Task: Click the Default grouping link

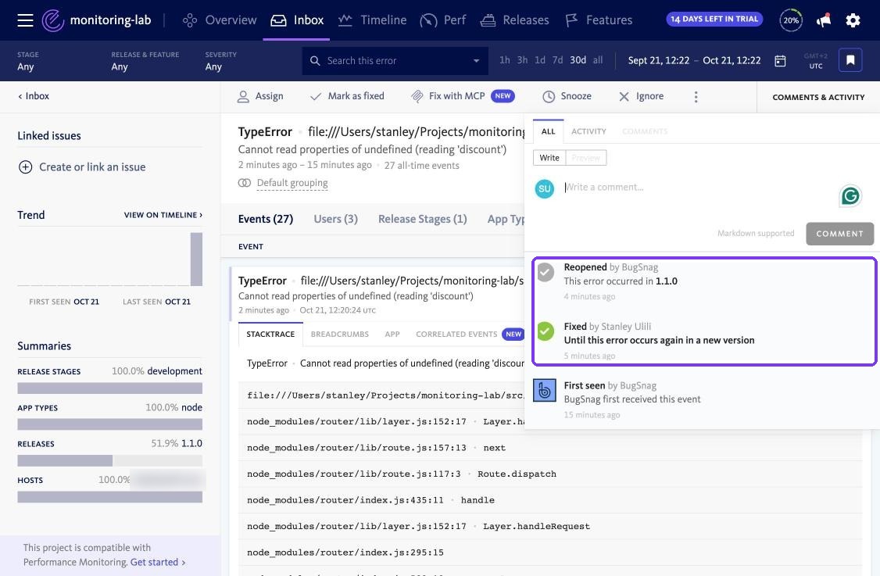Action: coord(292,183)
